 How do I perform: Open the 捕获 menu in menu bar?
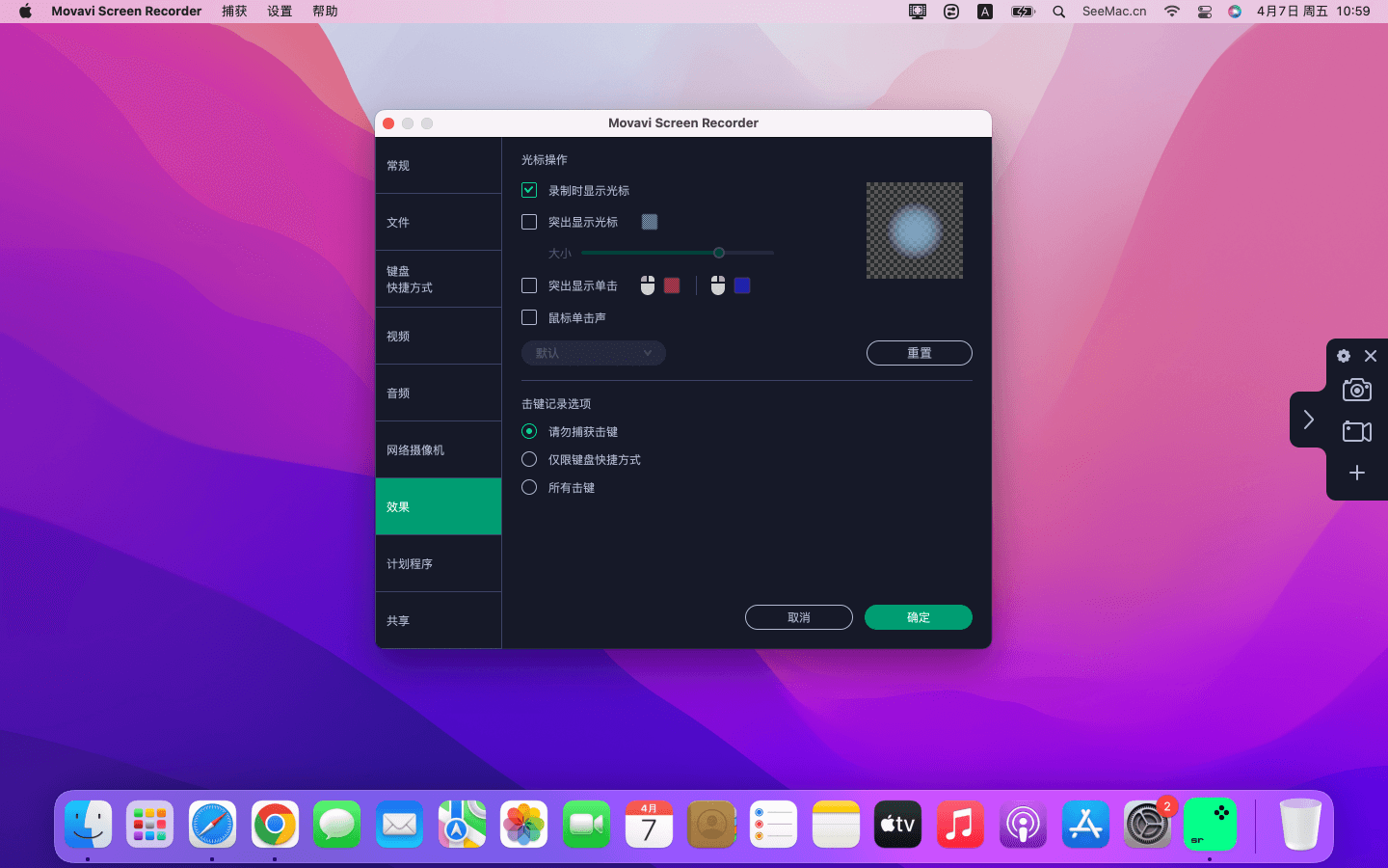[234, 12]
